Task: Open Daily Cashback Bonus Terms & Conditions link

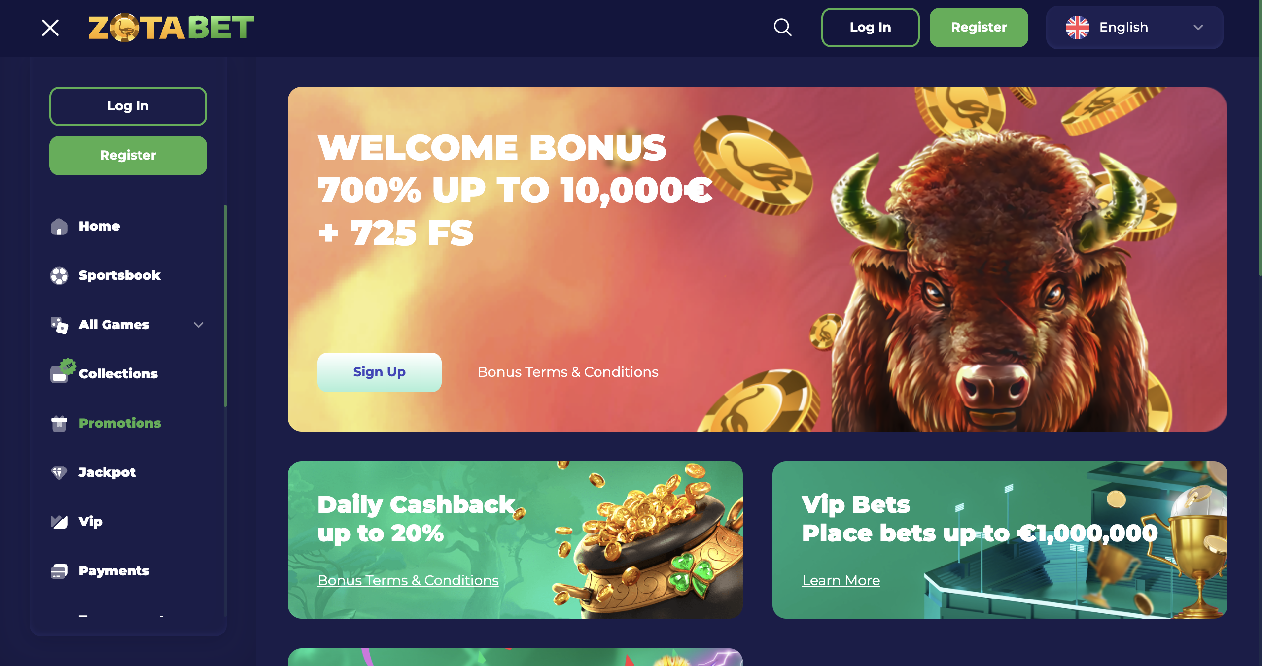Action: 408,581
